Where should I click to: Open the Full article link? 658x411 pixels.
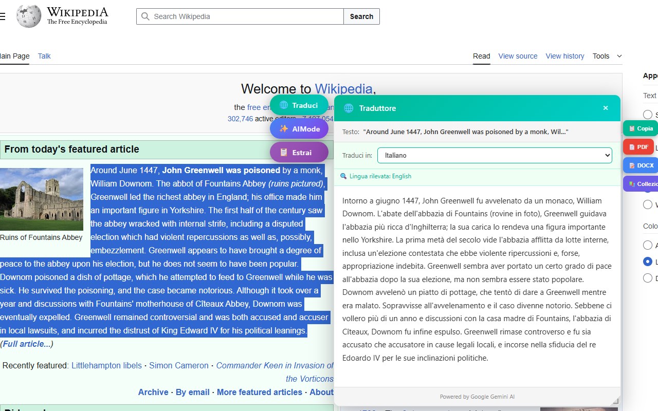tap(27, 344)
